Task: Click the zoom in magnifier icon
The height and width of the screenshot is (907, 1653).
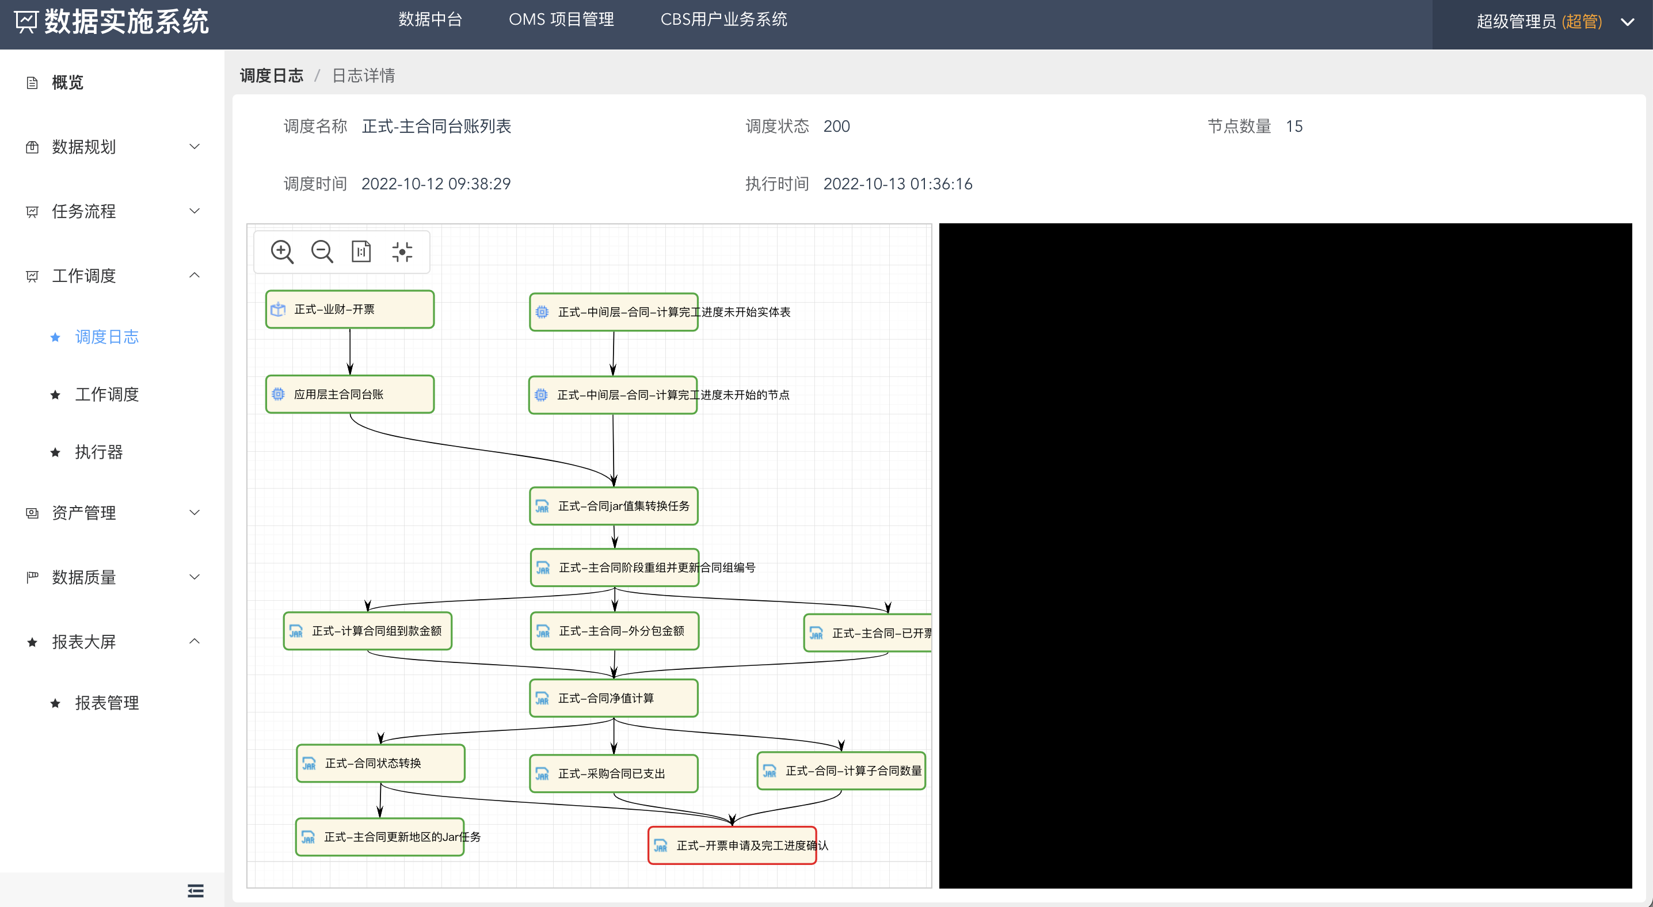Action: (281, 251)
